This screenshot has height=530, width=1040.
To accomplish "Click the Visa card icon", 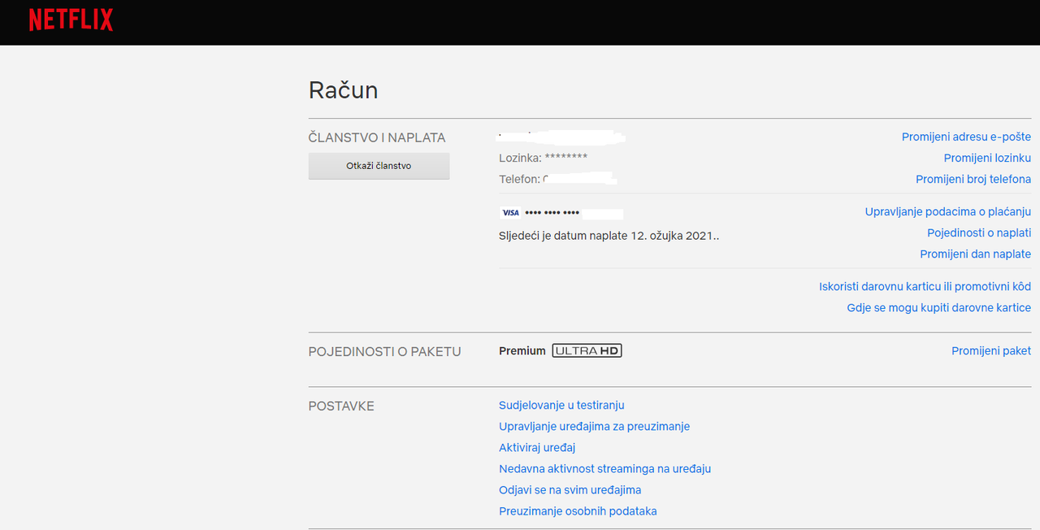I will [x=509, y=213].
